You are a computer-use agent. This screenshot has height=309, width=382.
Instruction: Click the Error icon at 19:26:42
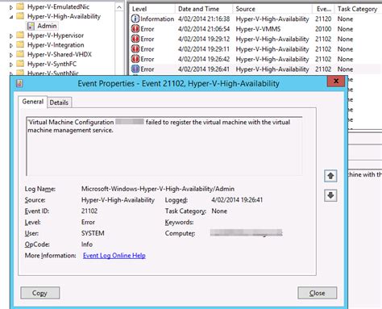click(x=135, y=59)
